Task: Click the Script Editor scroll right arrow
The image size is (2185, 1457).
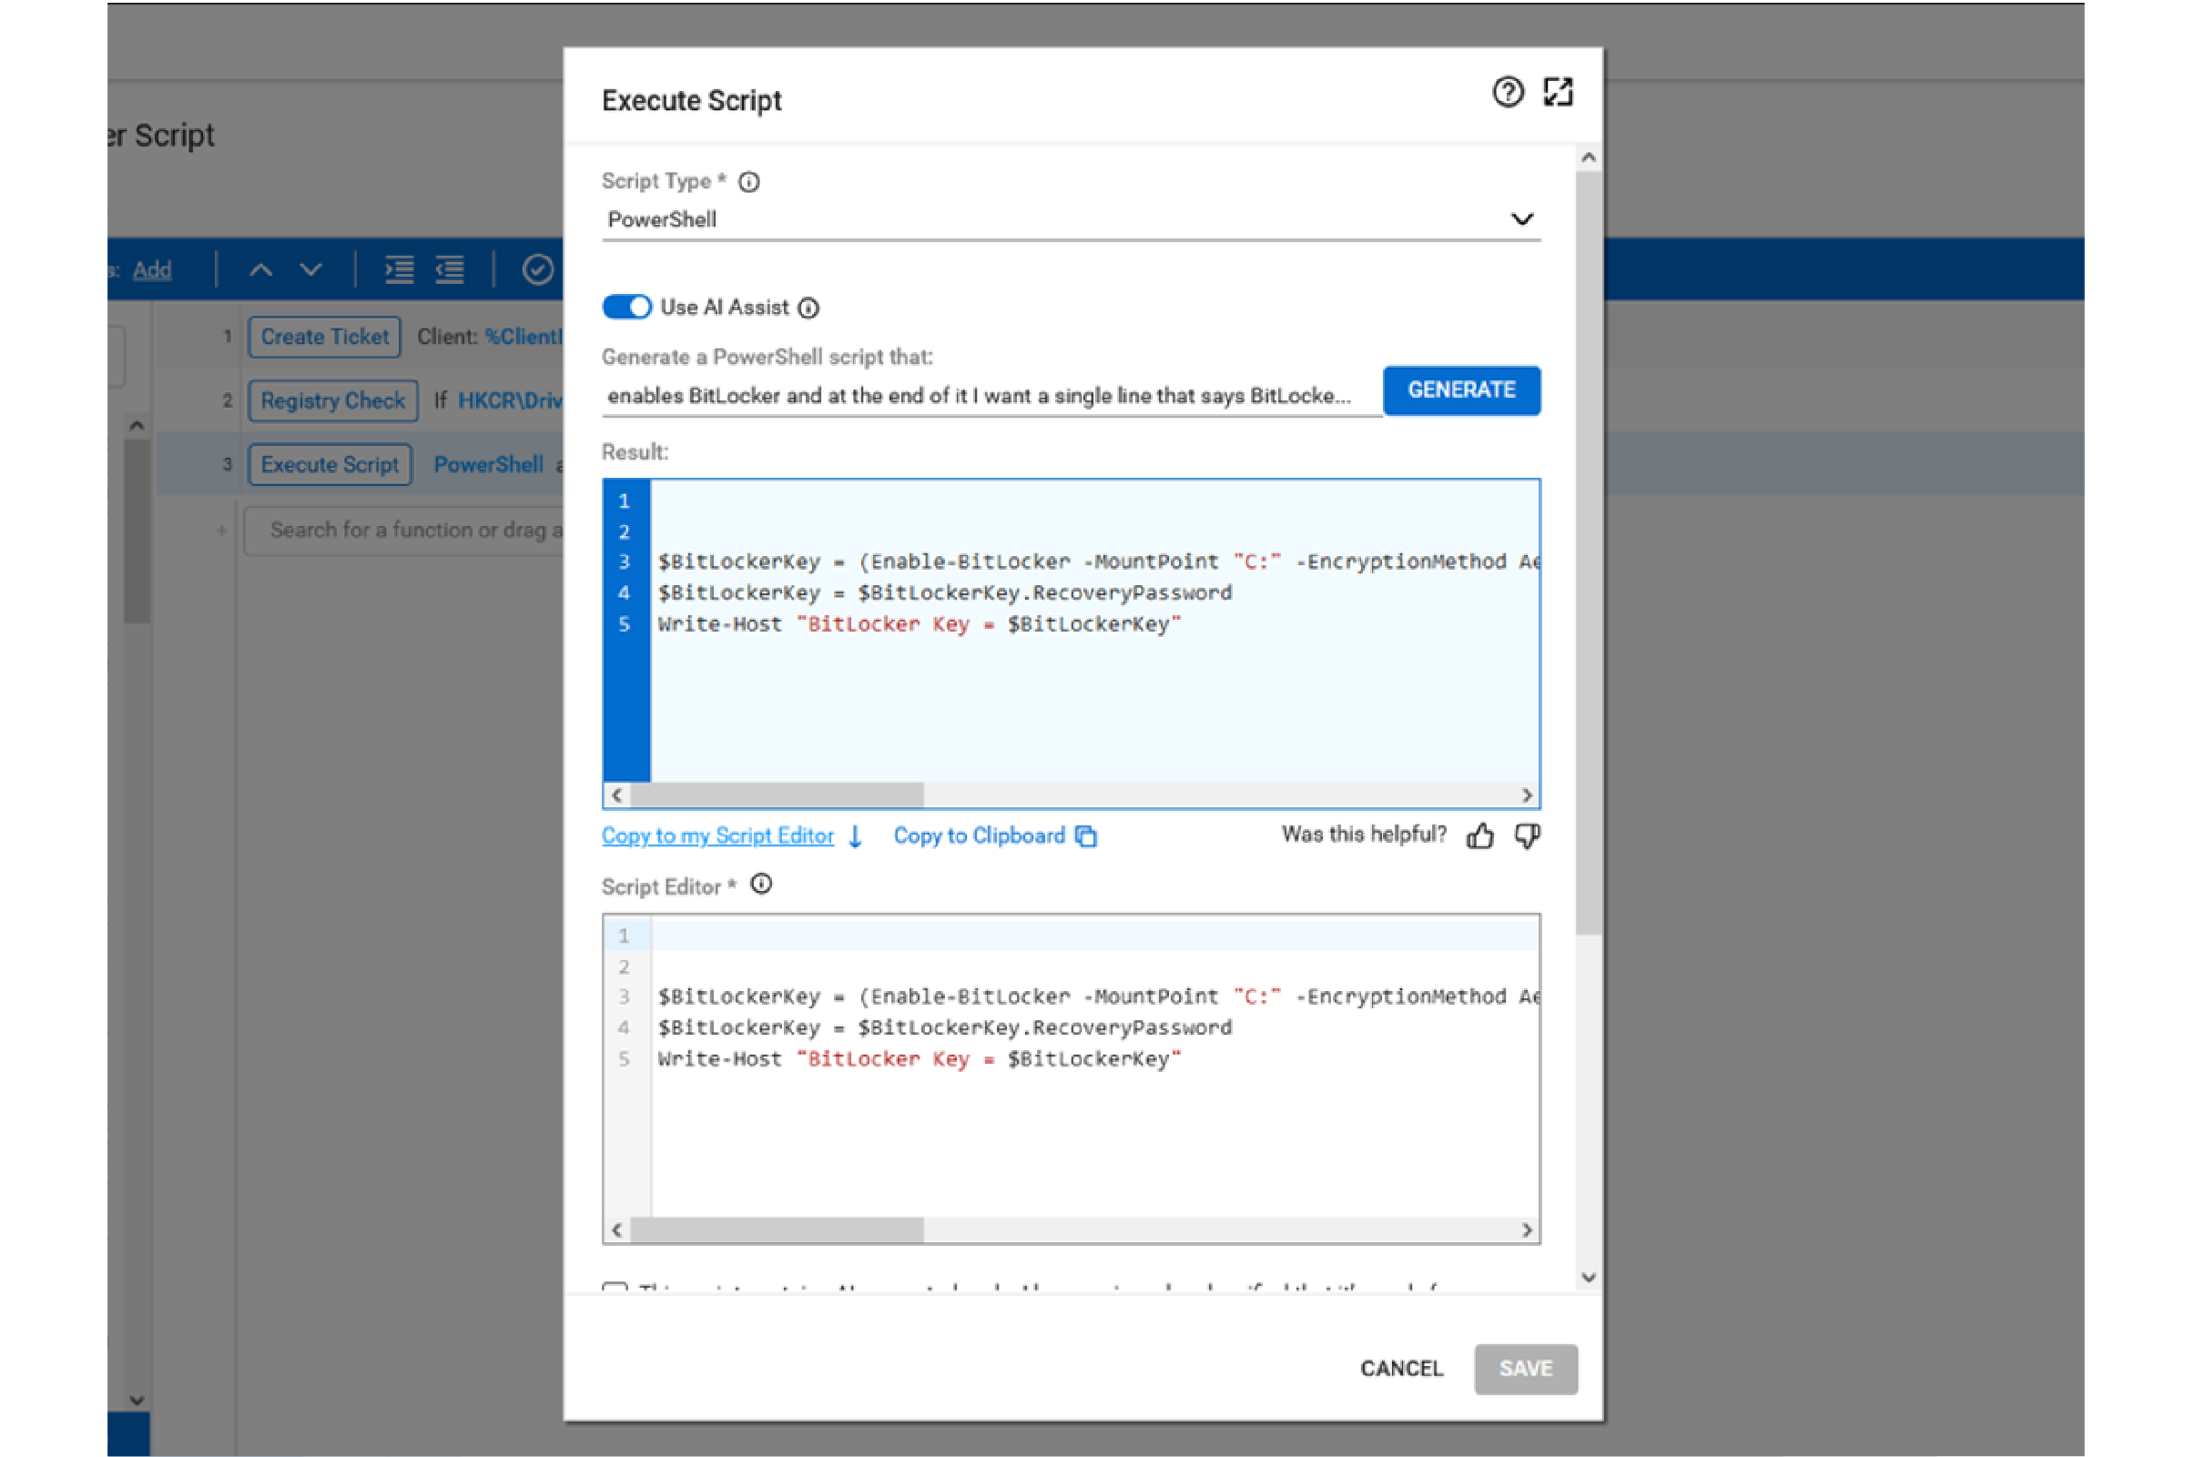Action: pos(1526,1230)
